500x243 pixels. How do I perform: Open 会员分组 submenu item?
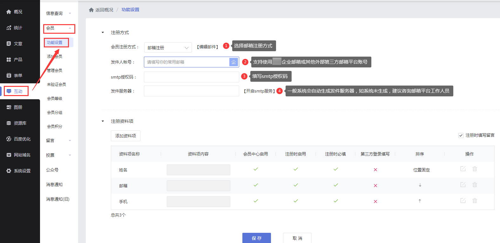(55, 112)
